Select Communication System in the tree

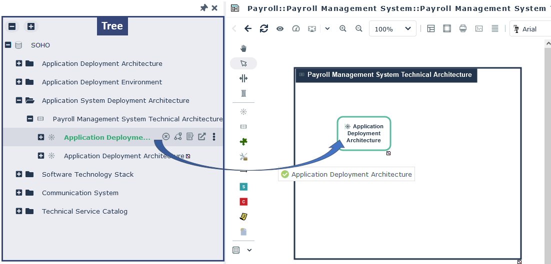[x=80, y=193]
